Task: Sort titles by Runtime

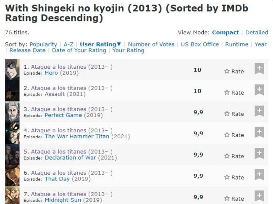Action: click(x=236, y=44)
